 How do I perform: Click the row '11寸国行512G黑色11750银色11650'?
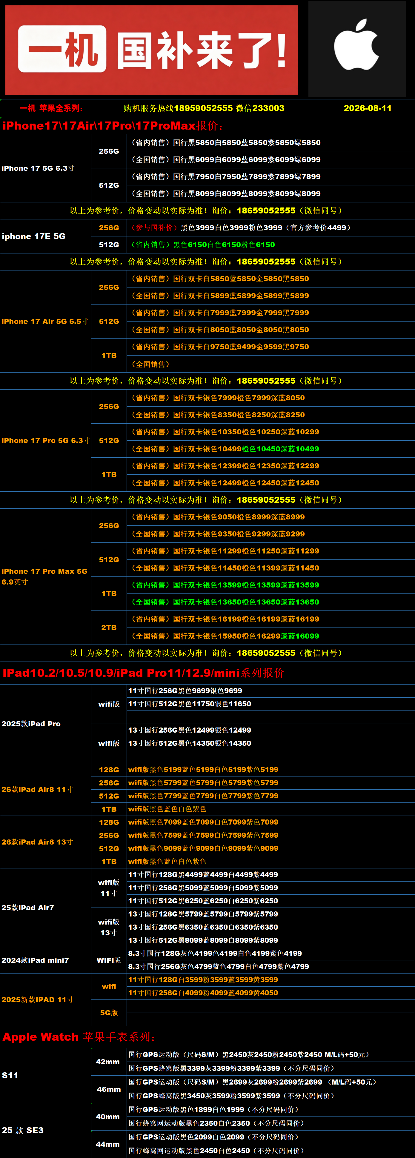(271, 704)
